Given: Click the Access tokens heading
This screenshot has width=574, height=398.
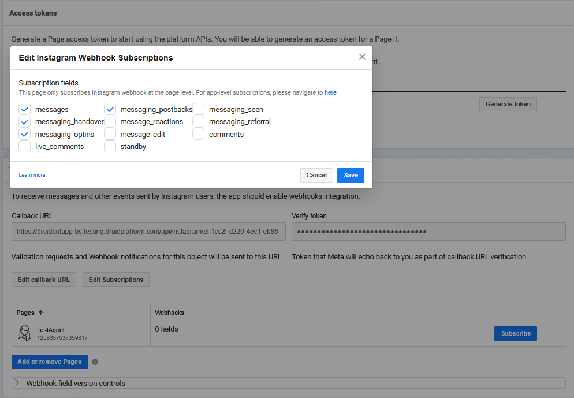Looking at the screenshot, I should [x=33, y=13].
